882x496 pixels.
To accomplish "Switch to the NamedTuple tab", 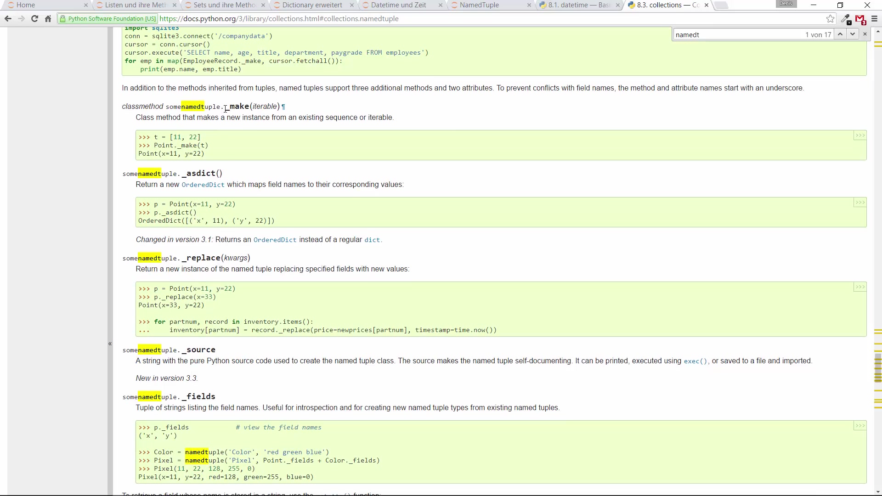I will click(x=479, y=5).
